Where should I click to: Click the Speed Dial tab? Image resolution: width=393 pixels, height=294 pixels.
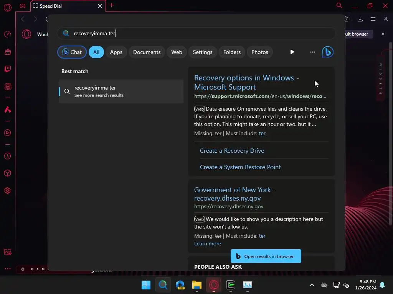point(68,6)
